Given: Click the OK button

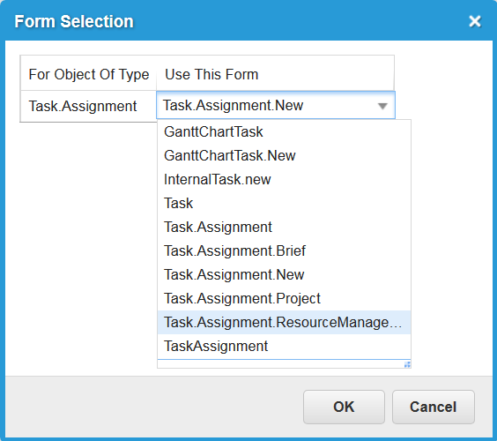Looking at the screenshot, I should (344, 407).
